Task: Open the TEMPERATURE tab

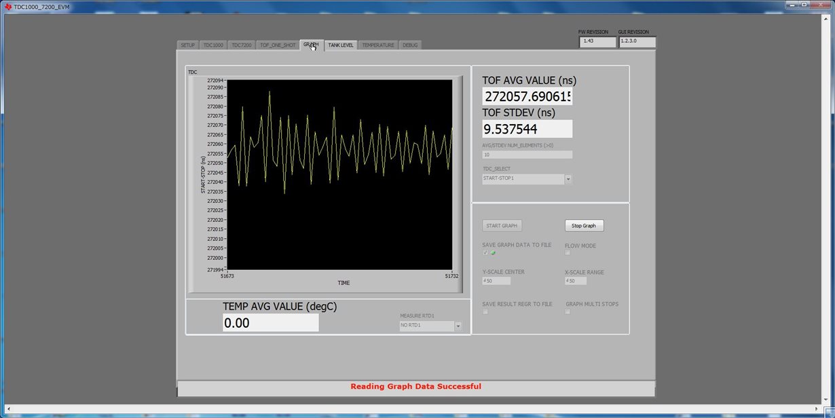Action: tap(378, 45)
